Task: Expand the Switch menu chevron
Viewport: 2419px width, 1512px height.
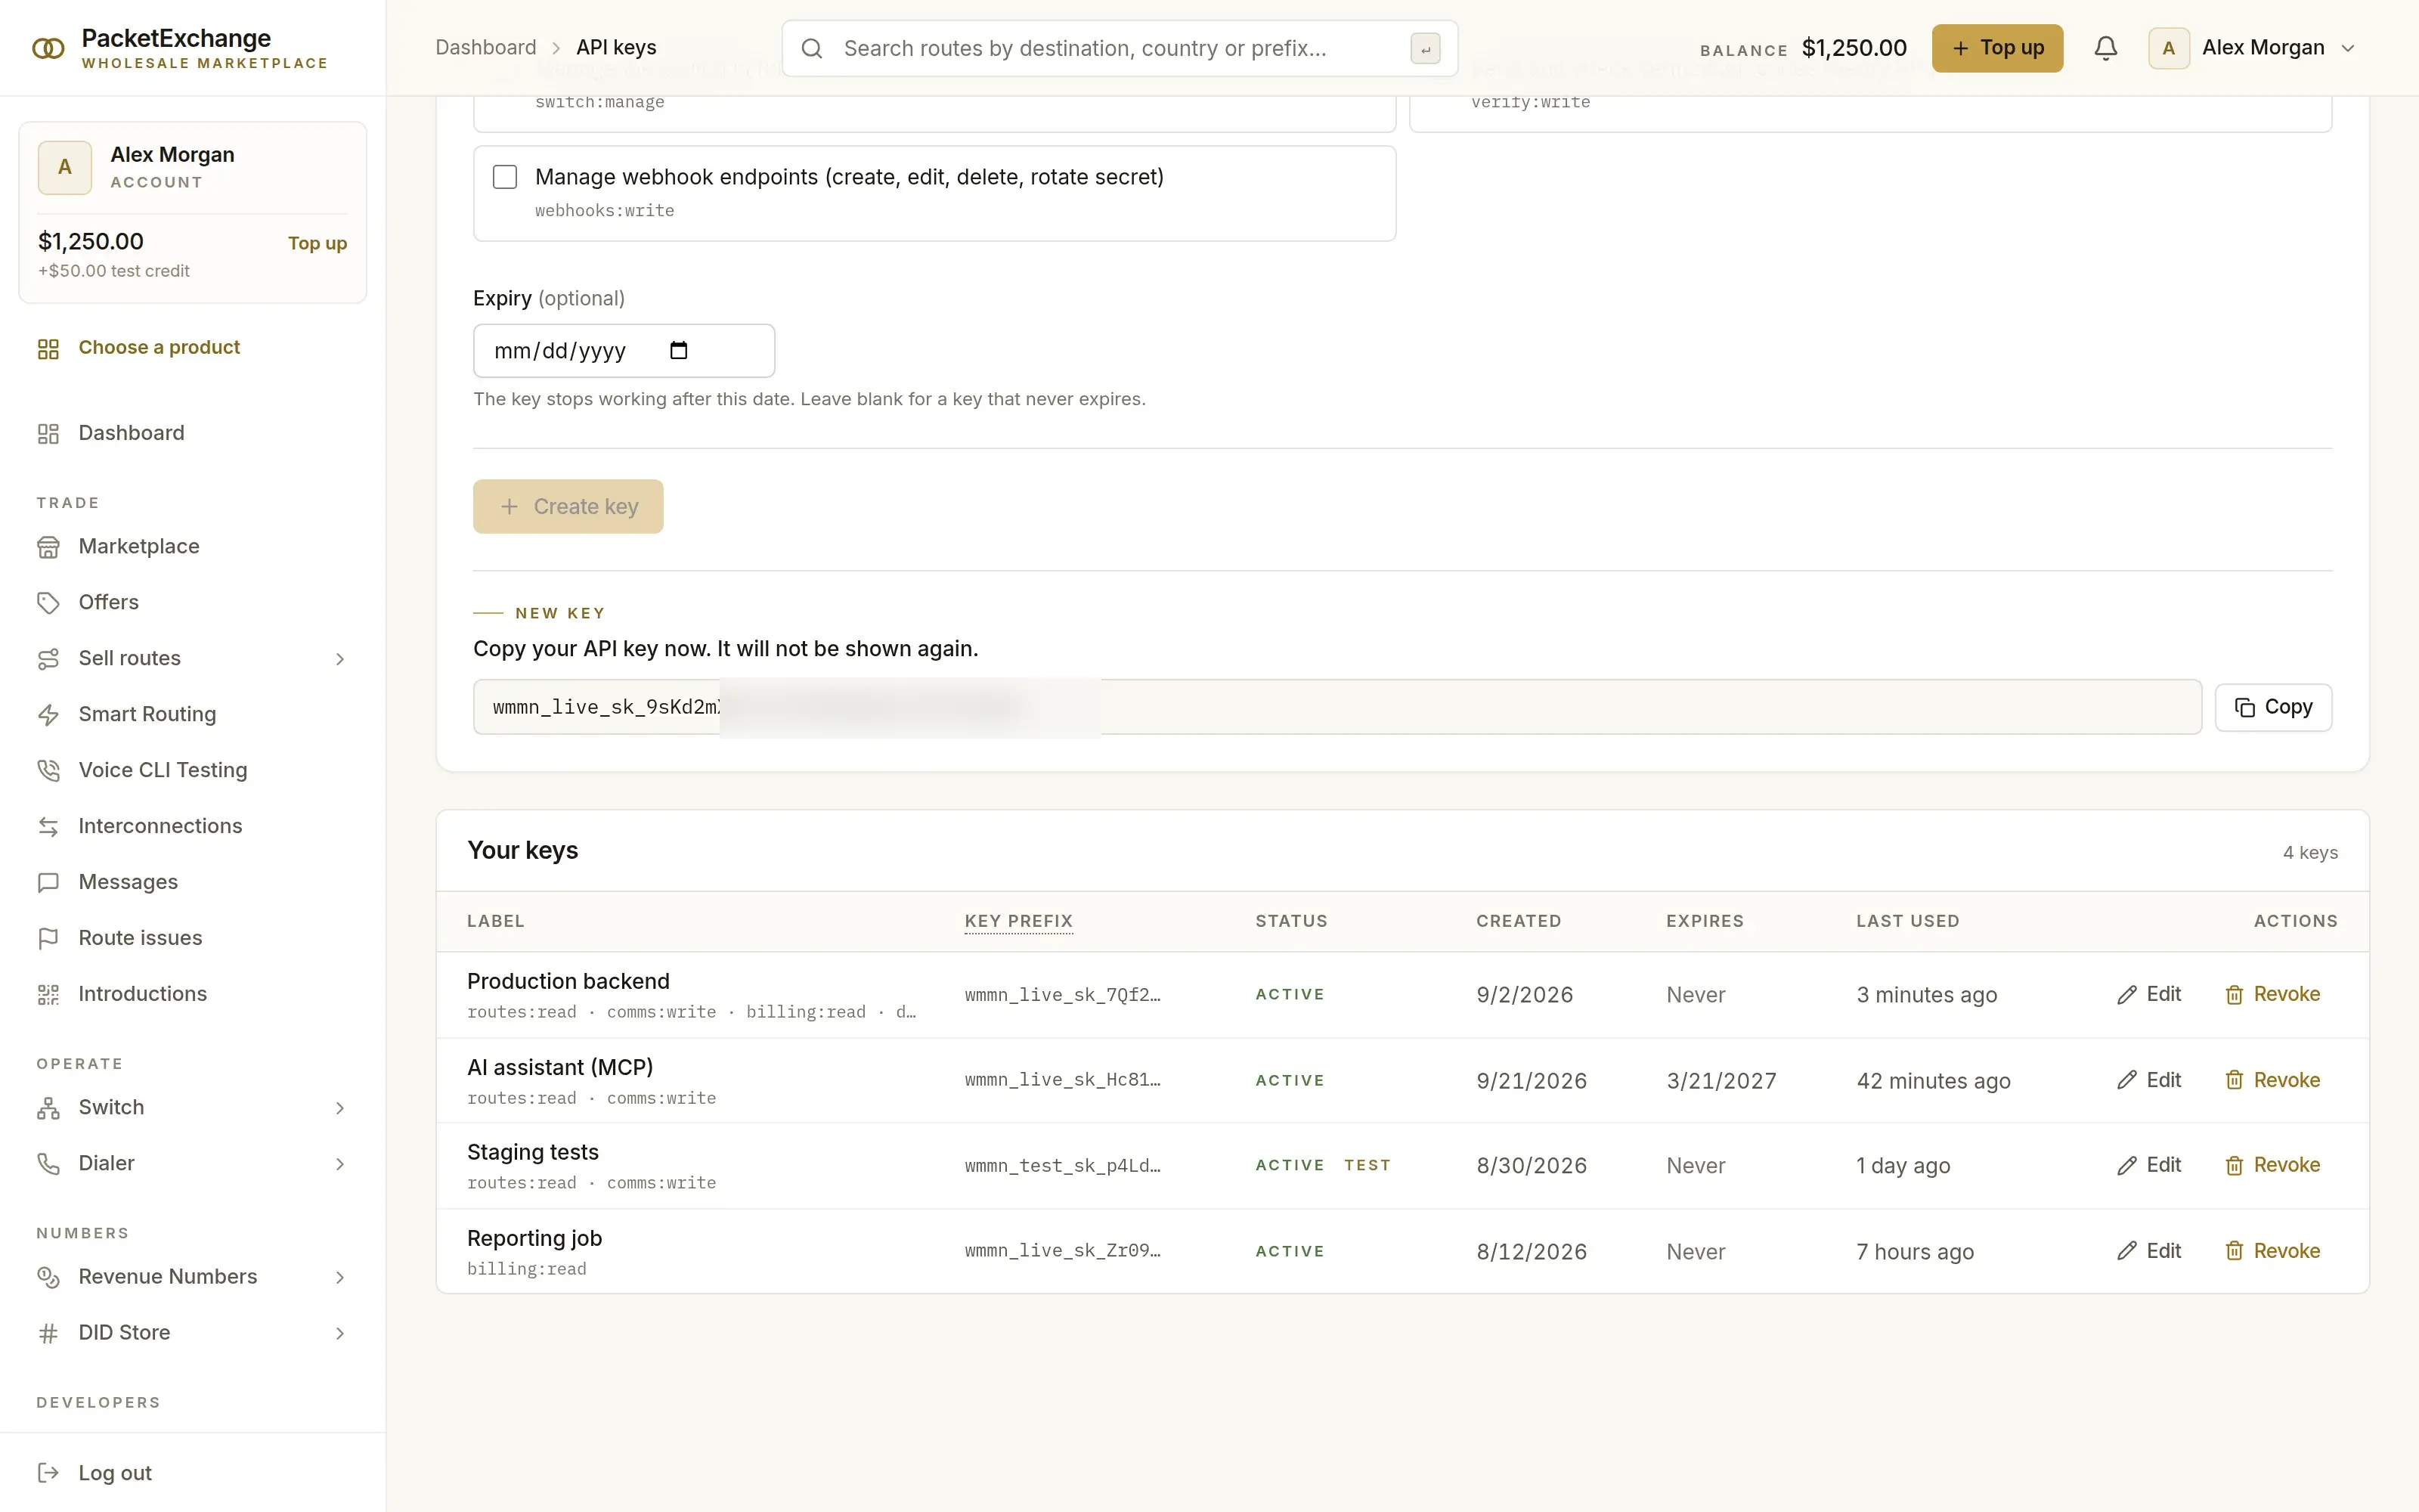Action: click(340, 1108)
